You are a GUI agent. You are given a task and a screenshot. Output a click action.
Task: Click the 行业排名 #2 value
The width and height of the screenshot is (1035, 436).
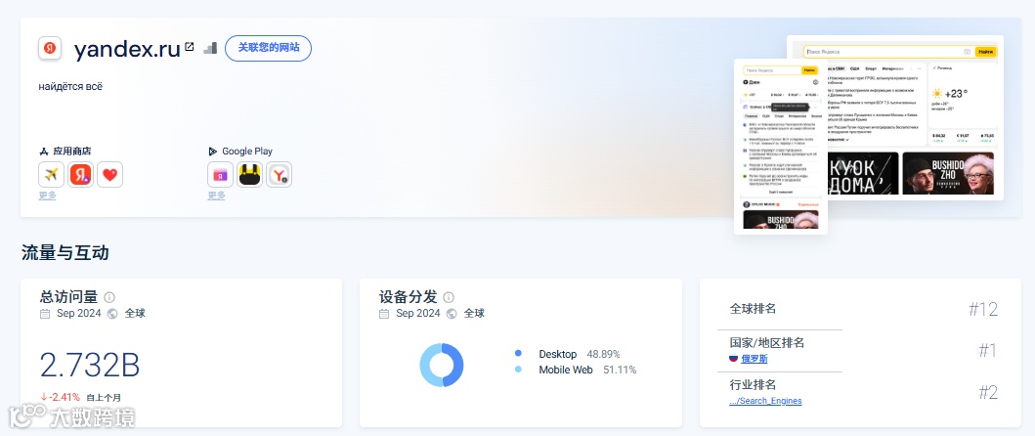(x=987, y=393)
